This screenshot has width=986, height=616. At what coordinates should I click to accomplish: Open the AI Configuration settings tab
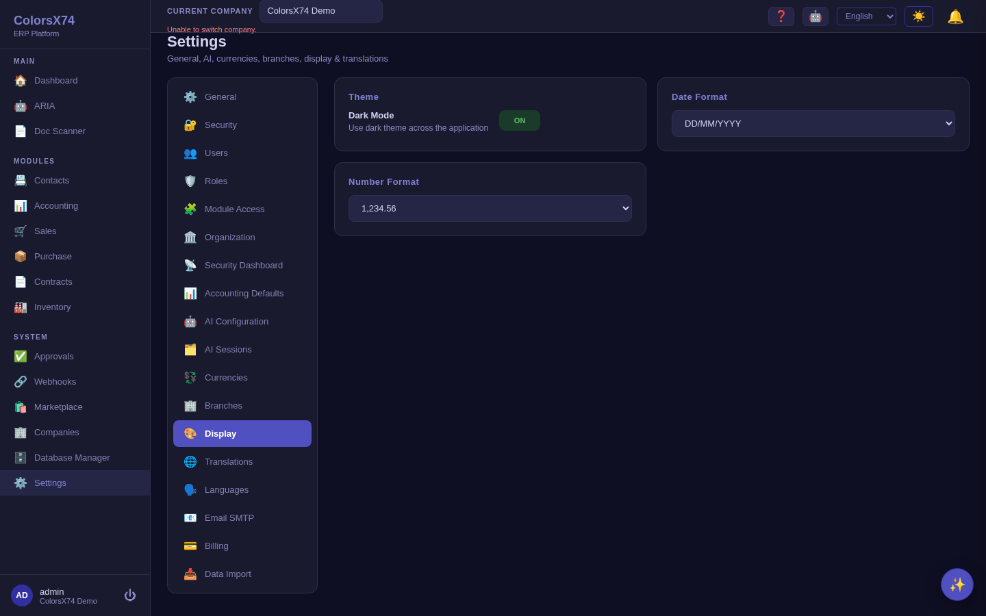[242, 322]
